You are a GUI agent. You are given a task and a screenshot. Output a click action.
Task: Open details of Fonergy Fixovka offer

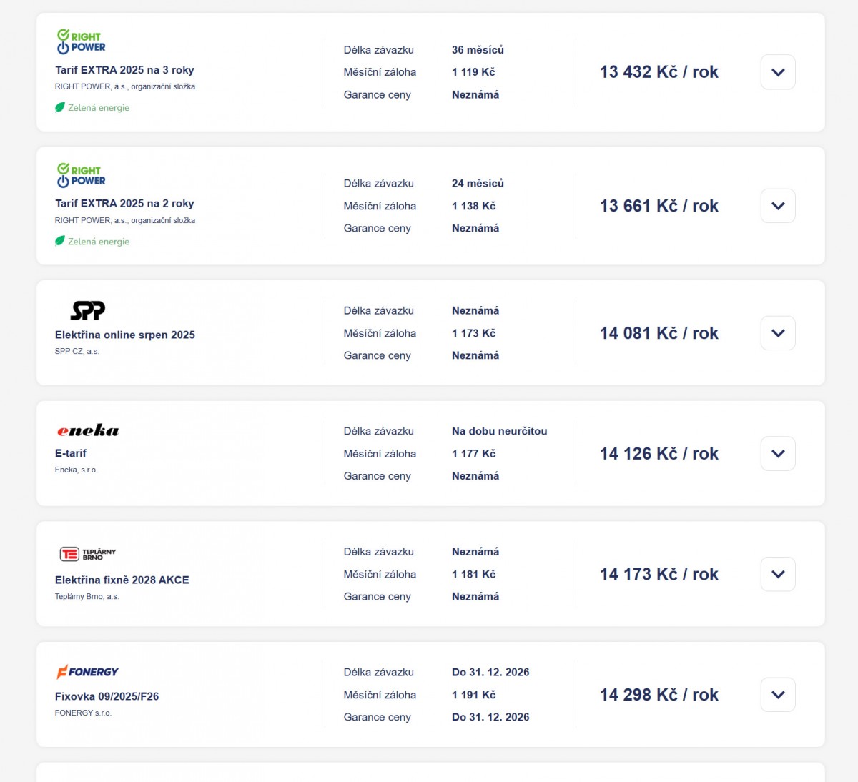[x=778, y=695]
